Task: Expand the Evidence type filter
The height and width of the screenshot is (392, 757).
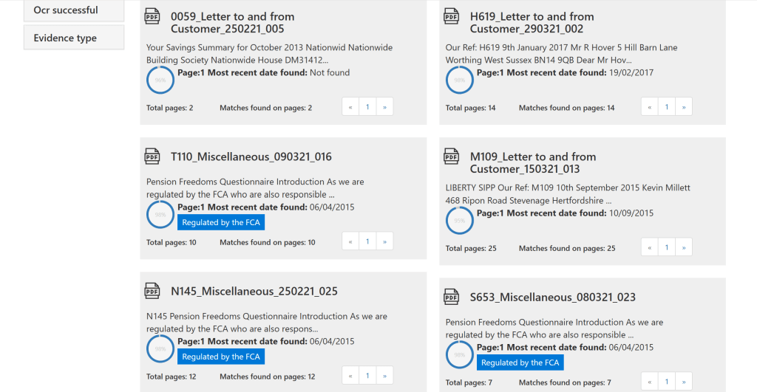Action: click(74, 38)
